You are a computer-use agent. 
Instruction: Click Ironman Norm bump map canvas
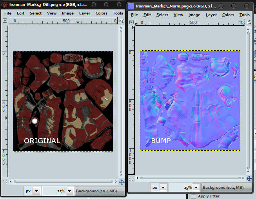(190, 100)
